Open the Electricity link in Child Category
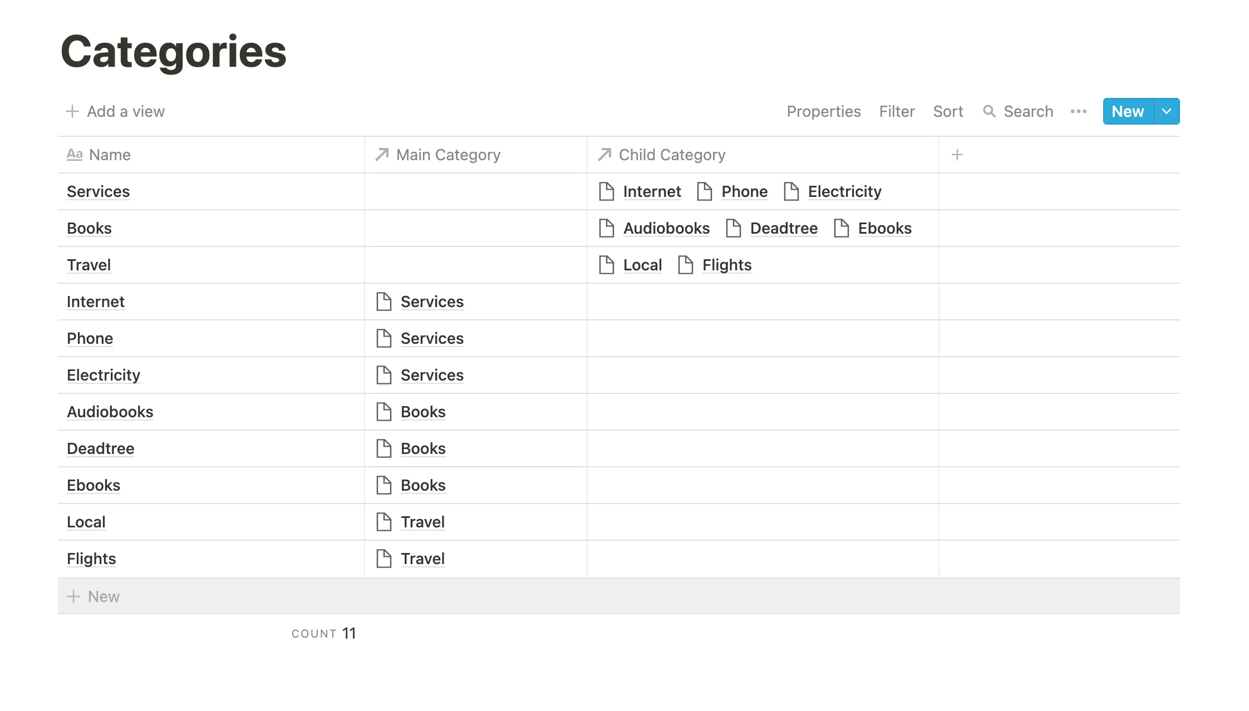The image size is (1249, 711). 844,191
